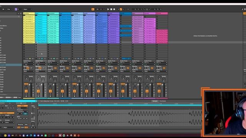Click the clip Pitch knob

[33, 124]
